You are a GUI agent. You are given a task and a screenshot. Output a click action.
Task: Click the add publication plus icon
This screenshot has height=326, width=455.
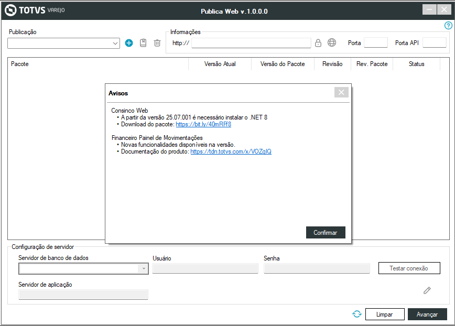[129, 43]
